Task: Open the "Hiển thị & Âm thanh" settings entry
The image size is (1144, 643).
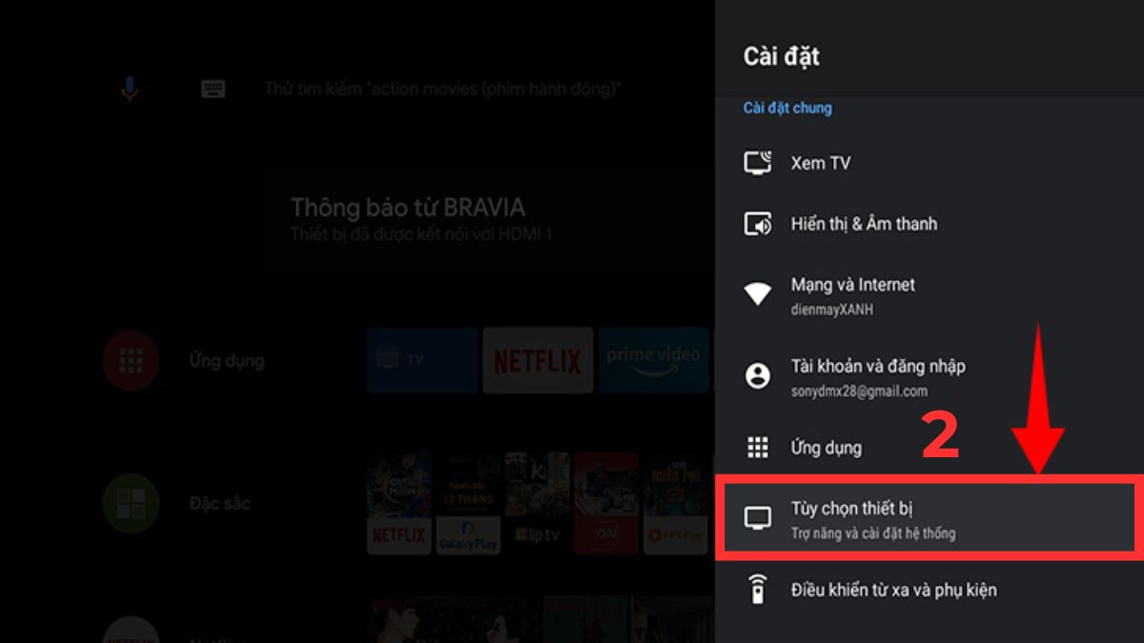Action: pyautogui.click(x=929, y=224)
